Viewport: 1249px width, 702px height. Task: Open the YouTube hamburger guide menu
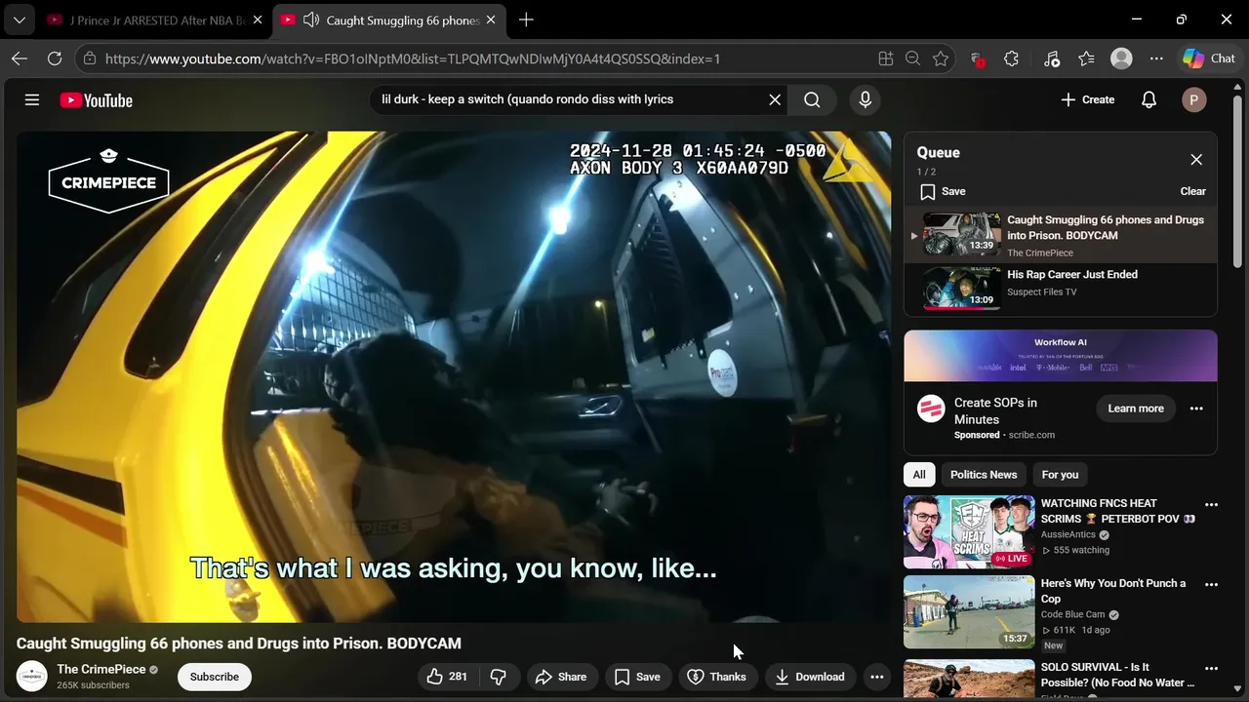pyautogui.click(x=32, y=99)
